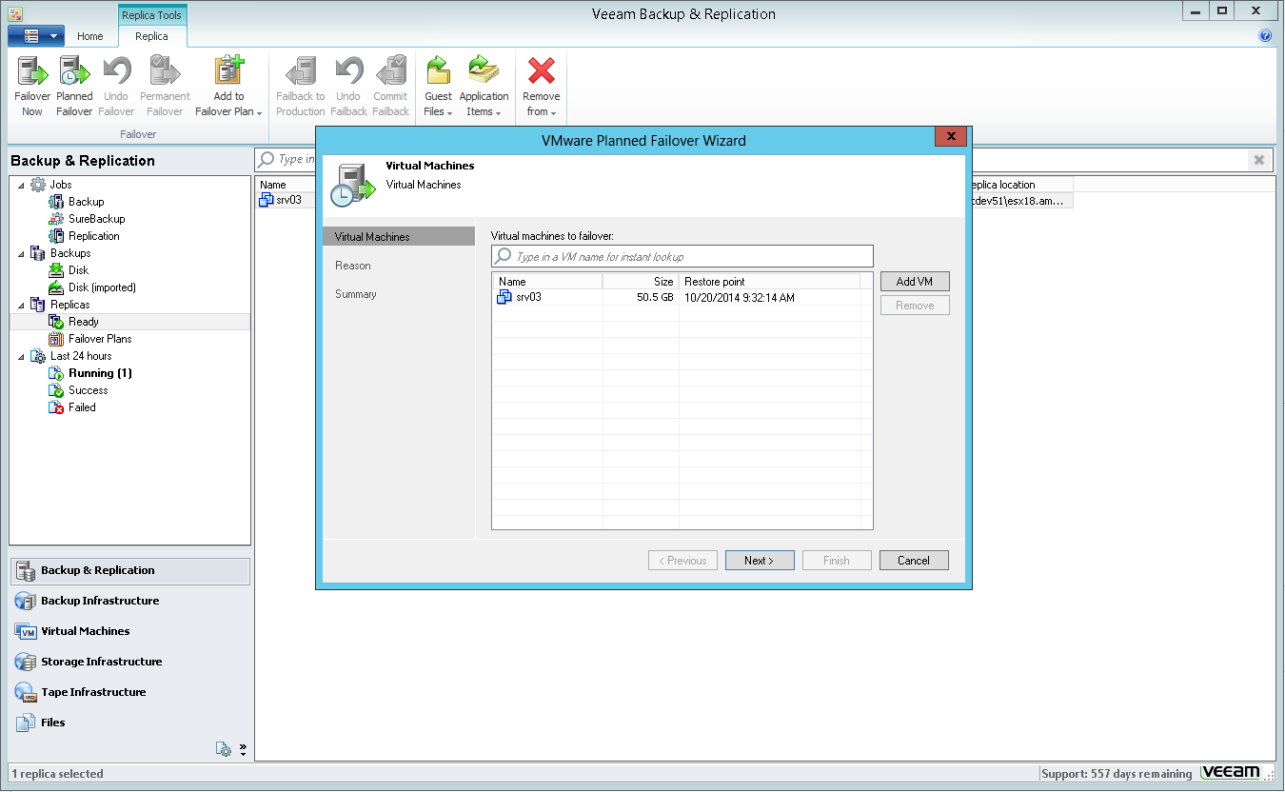
Task: Select the SureBackup tree item
Action: 87,219
